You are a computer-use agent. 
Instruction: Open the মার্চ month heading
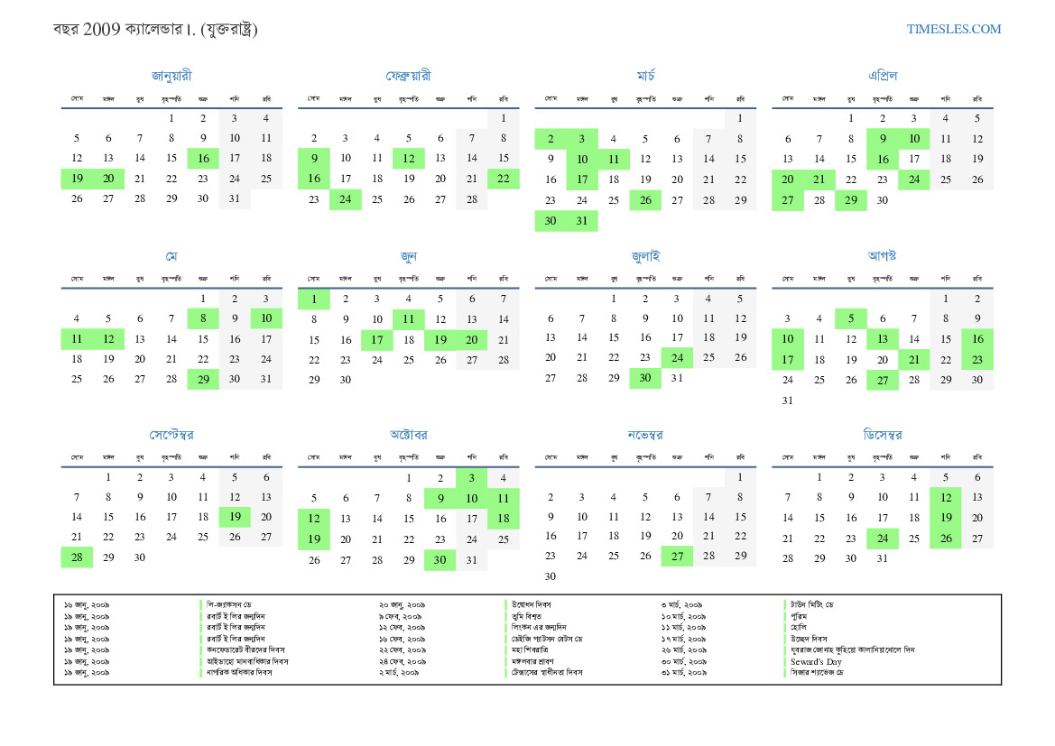coord(645,76)
